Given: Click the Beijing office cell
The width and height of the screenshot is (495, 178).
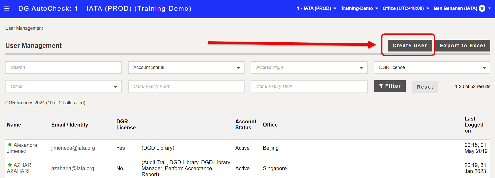Looking at the screenshot, I should click(x=271, y=148).
